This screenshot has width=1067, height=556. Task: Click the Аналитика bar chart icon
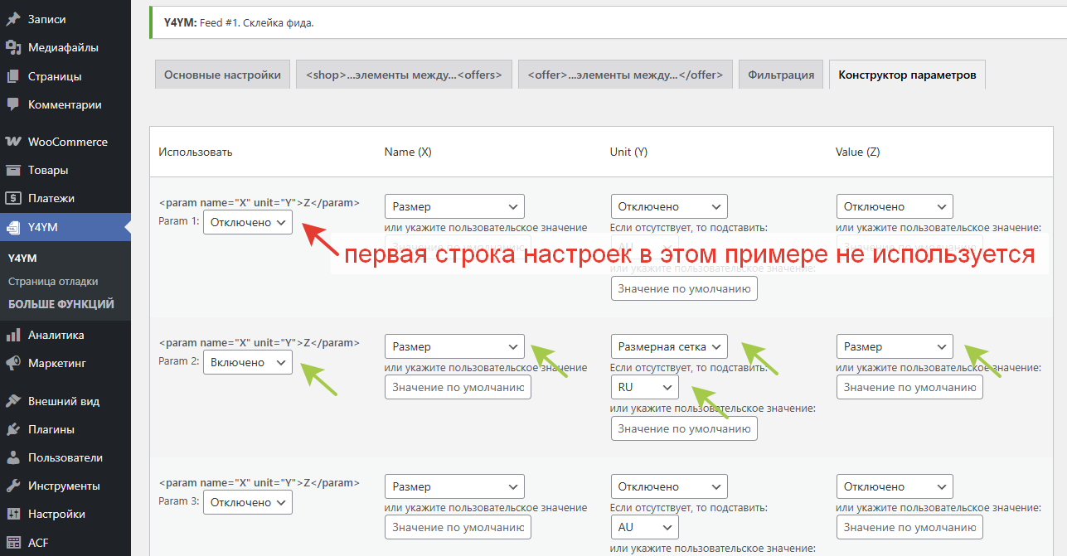(13, 335)
